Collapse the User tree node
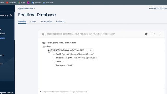Viewport: 167px width, 94px height. (x=44, y=46)
